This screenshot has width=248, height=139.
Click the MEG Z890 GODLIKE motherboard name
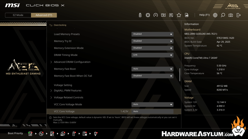(201, 34)
